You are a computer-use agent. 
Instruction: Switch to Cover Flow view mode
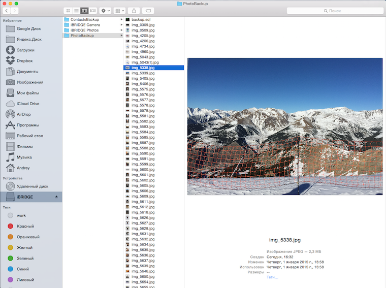point(92,10)
